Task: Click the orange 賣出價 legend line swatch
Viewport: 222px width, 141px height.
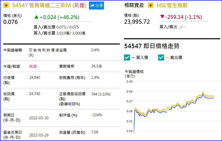Action: point(167,58)
